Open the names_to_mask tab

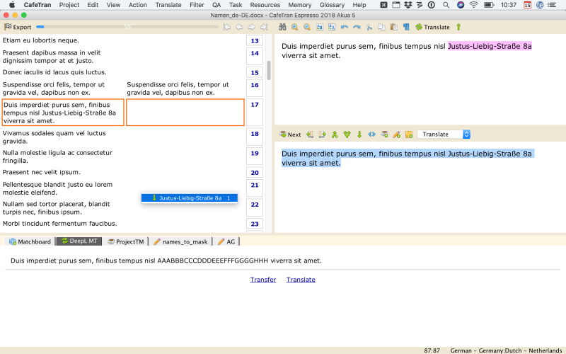point(180,241)
